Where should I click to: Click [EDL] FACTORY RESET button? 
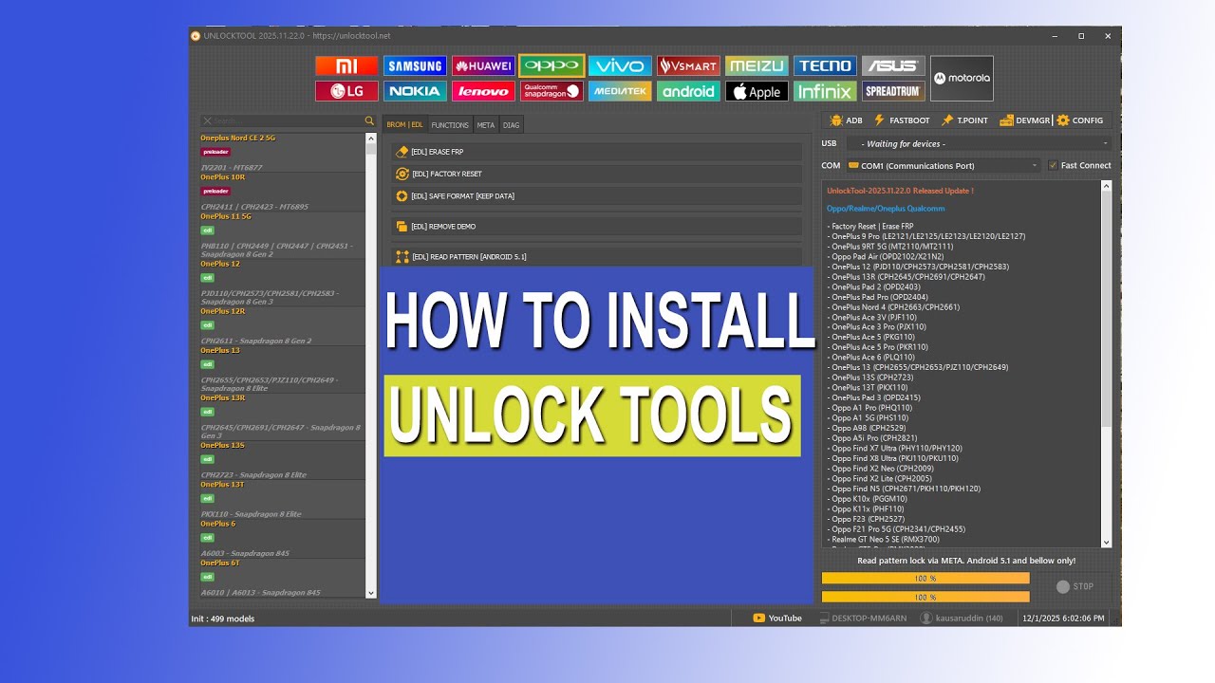[597, 174]
